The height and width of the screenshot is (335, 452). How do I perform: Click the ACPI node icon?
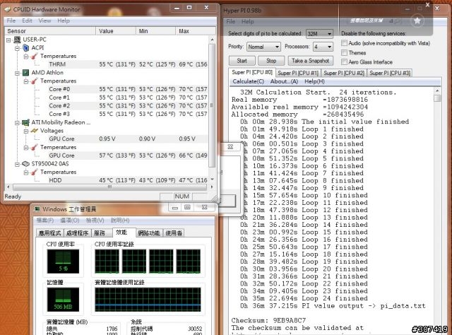26,48
